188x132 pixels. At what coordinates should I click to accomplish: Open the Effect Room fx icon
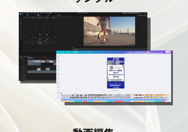click(21, 21)
